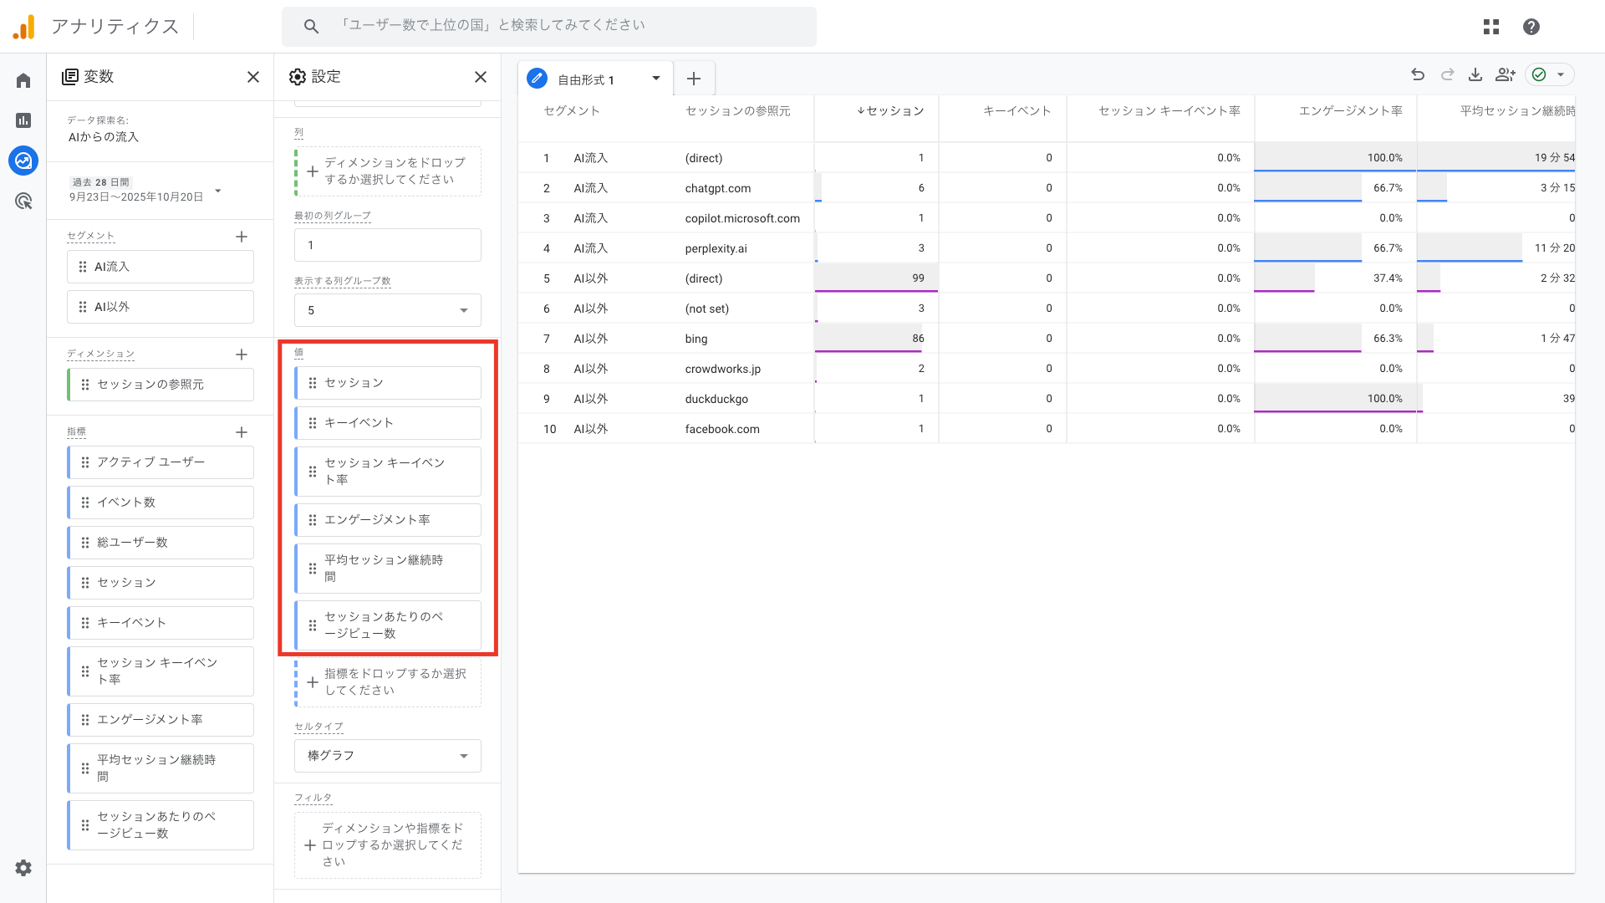Open the Advertising icon in sidebar
Image resolution: width=1605 pixels, height=903 pixels.
[x=23, y=201]
